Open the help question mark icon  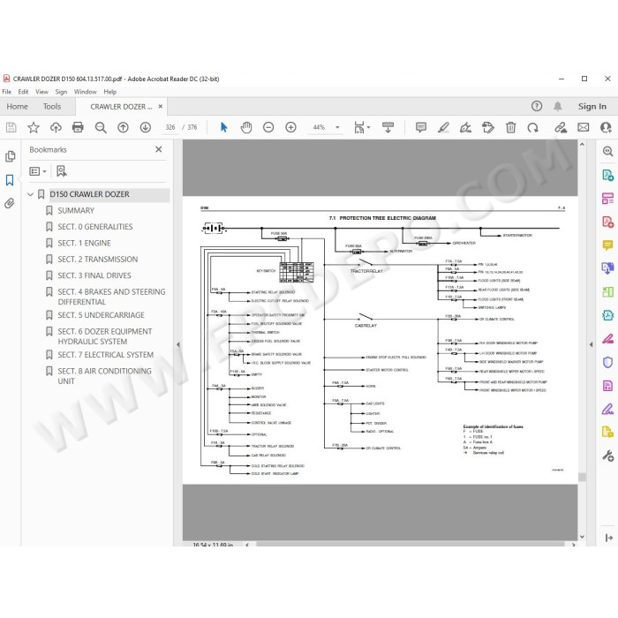537,106
